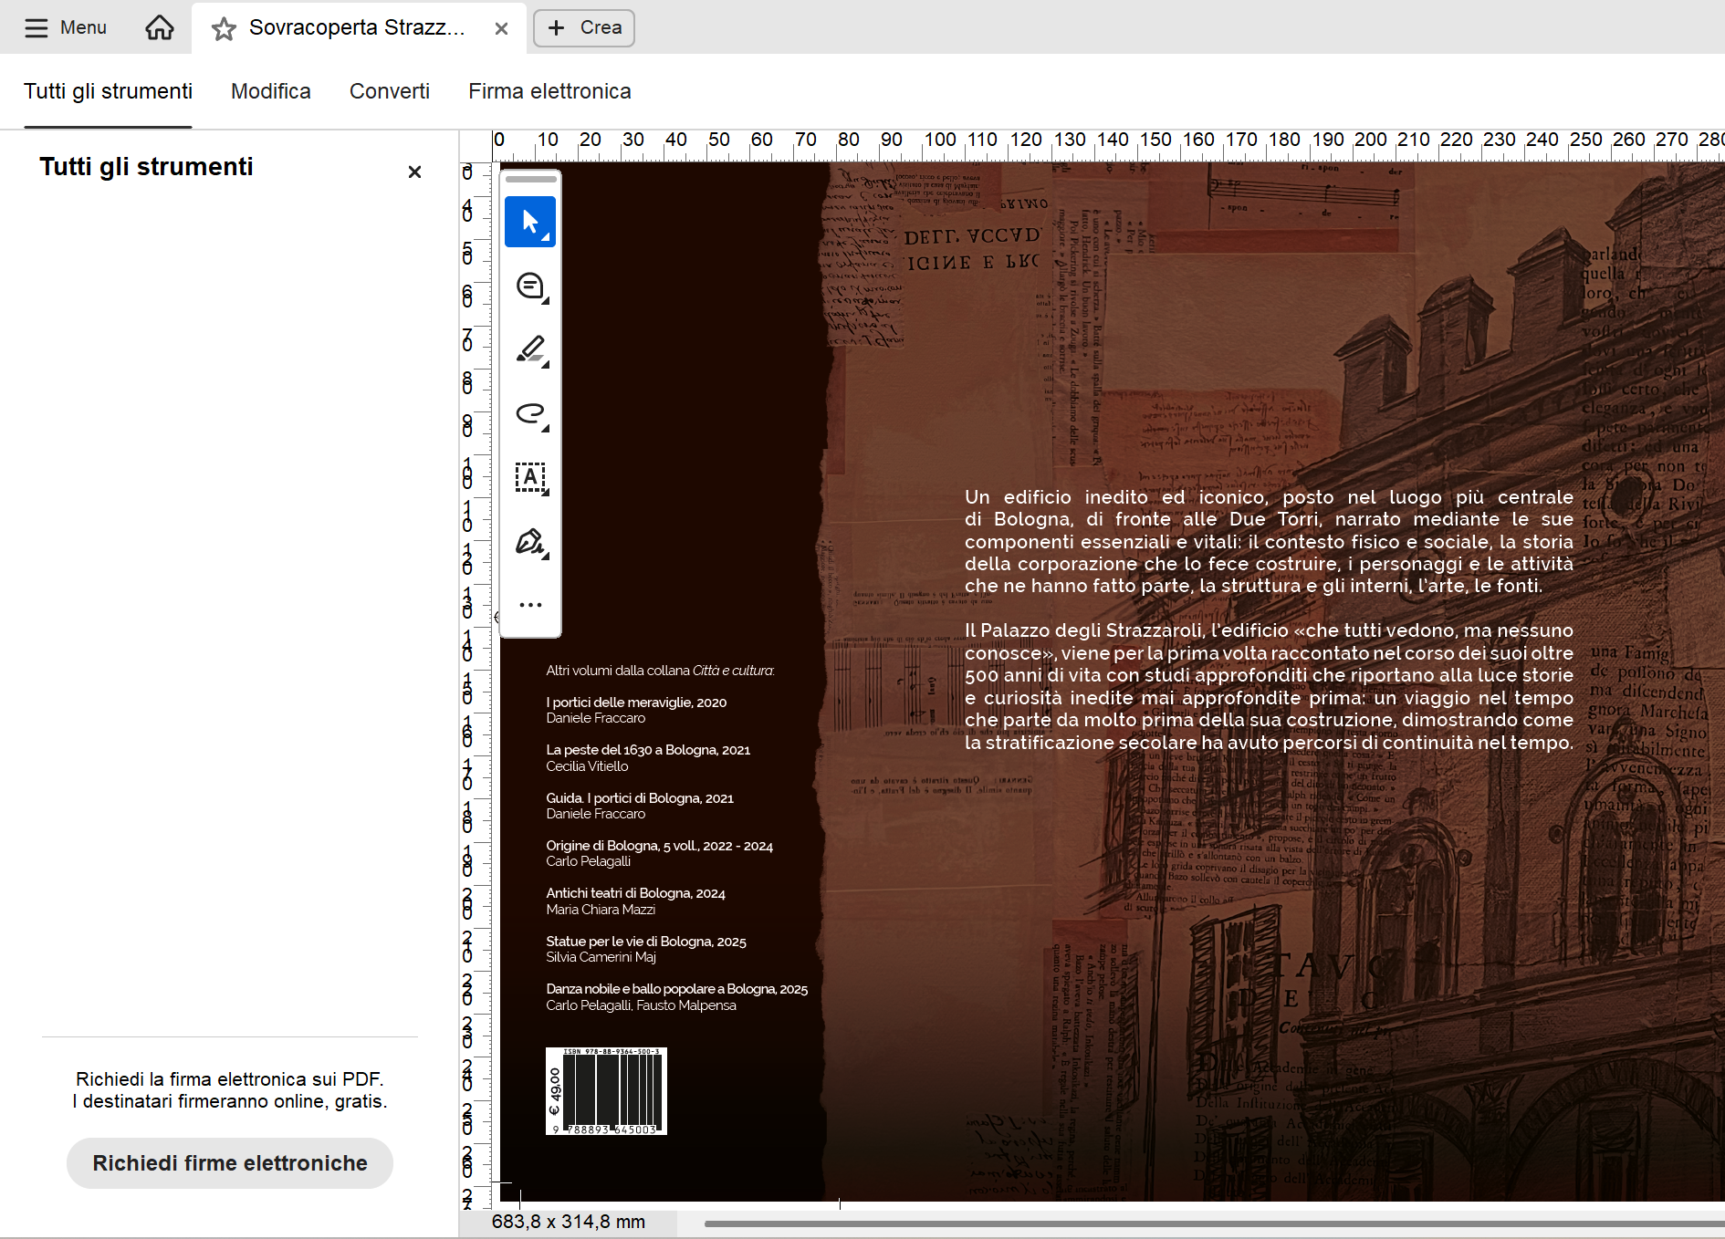The height and width of the screenshot is (1239, 1725).
Task: Close the Tutti gli strumenti panel
Action: (414, 172)
